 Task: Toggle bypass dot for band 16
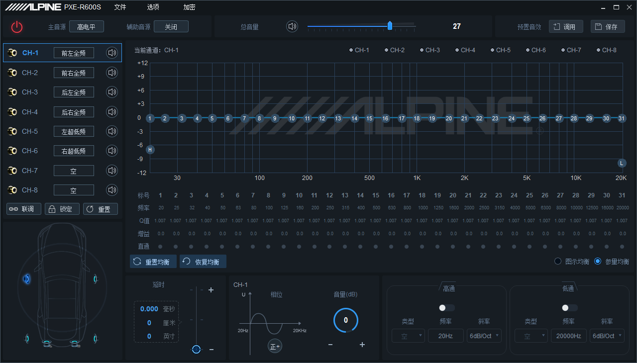pos(391,246)
